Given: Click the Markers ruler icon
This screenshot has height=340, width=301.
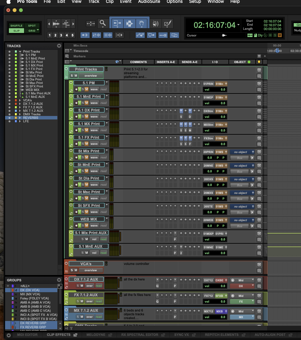Looking at the screenshot, I should 67,56.
